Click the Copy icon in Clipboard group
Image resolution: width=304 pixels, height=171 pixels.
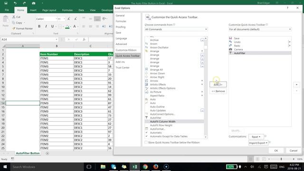[14, 23]
